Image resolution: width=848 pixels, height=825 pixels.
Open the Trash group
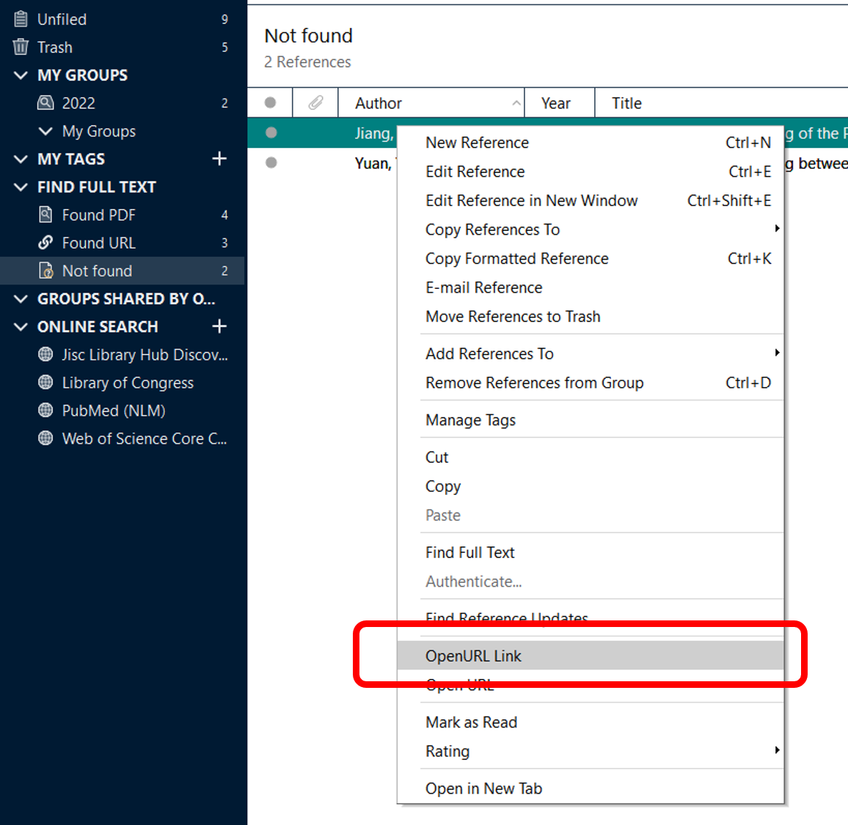122,48
